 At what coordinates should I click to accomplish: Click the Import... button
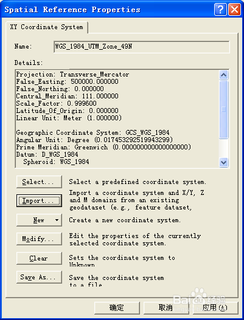39,201
